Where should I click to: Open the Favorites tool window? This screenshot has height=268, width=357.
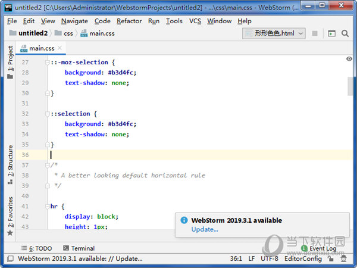pos(10,216)
